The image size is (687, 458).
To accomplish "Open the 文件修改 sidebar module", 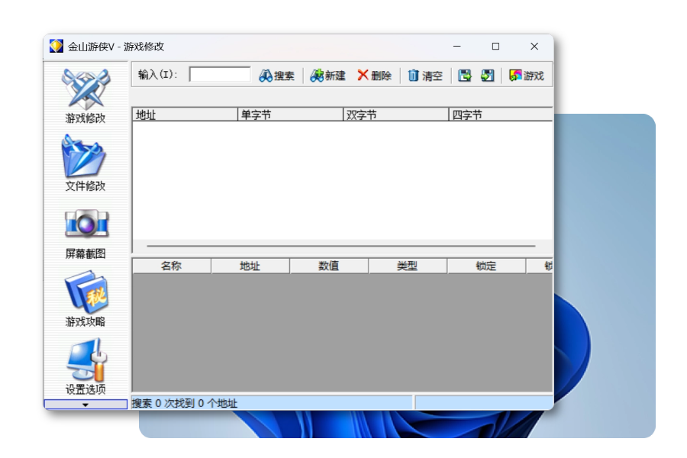I will (85, 163).
